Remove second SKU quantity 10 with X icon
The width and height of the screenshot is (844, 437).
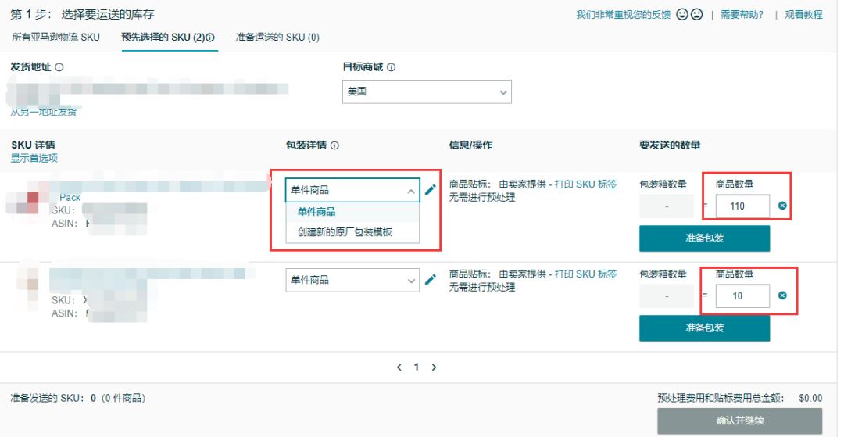(x=782, y=296)
